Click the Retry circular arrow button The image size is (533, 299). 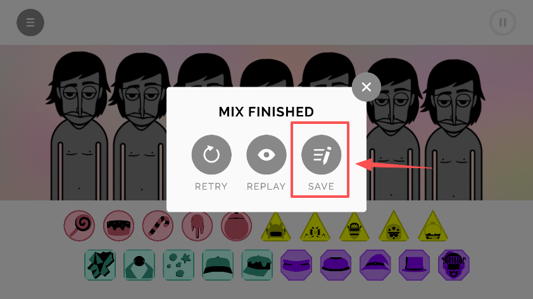click(211, 155)
